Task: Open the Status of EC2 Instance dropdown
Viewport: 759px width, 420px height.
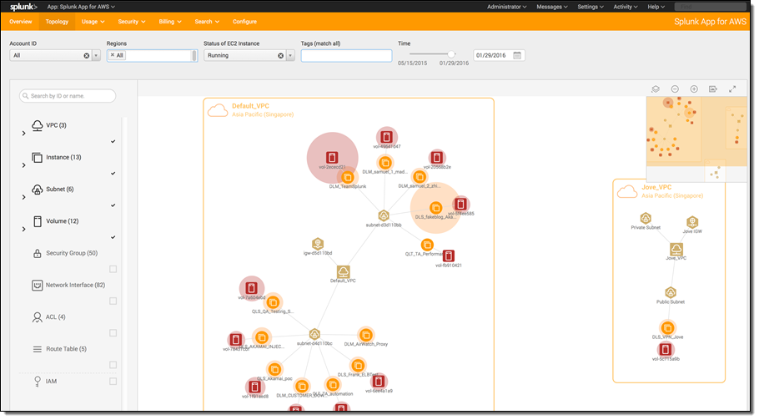Action: 290,56
